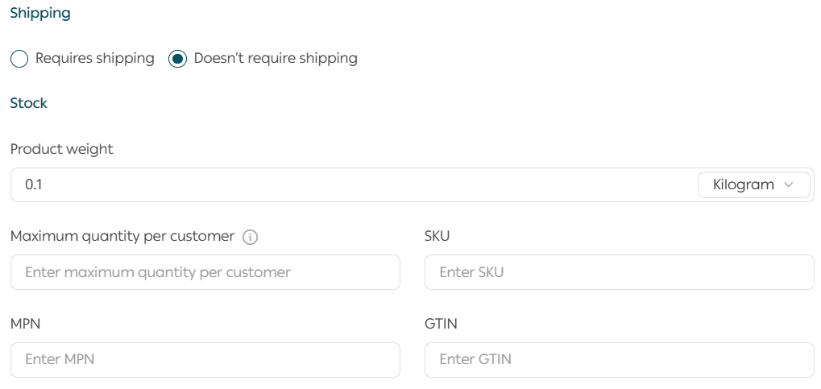Click the 0.1 value in weight field

(x=34, y=185)
